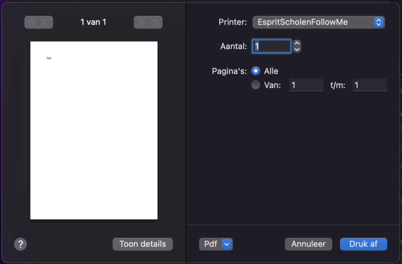Go to the first page of preview
Viewport: 402px width, 264px height.
[x=32, y=22]
